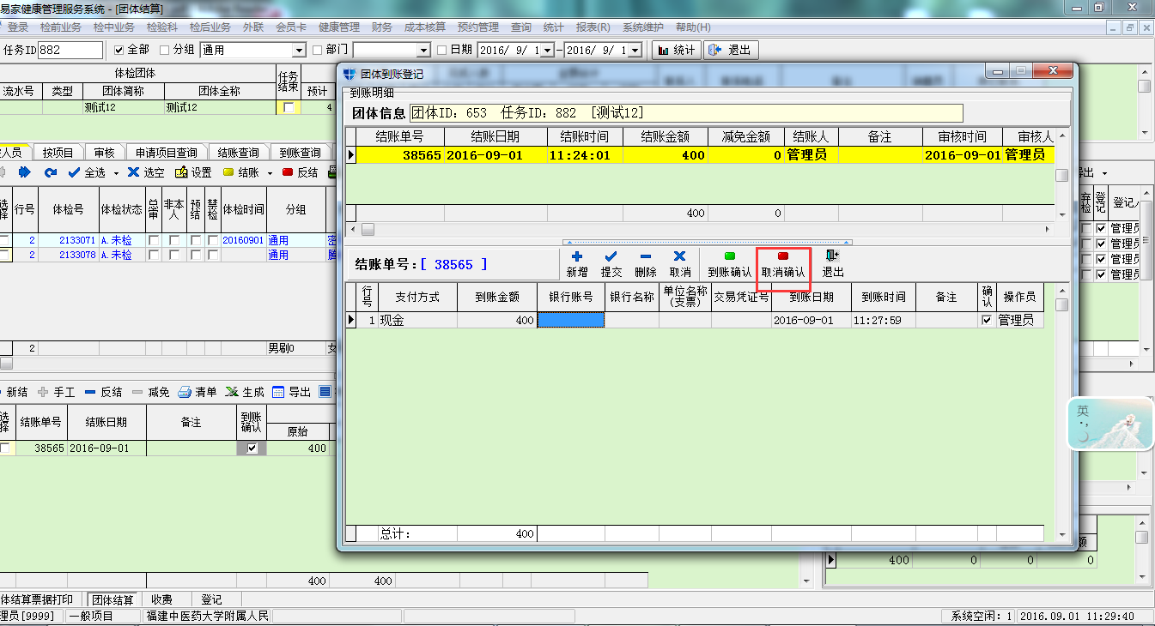Expand the 结账 dropdown arrow
1155x626 pixels.
tap(269, 173)
